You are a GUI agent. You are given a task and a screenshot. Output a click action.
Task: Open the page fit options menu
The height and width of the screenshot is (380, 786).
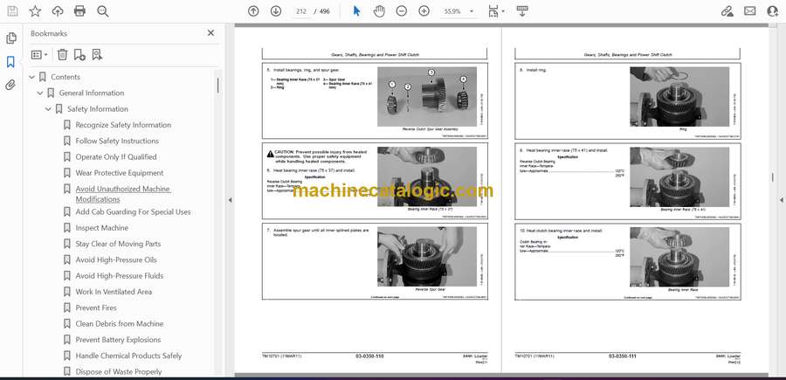coord(496,11)
